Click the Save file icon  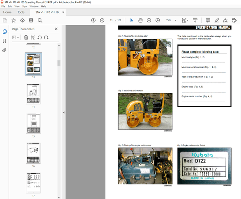pos(5,20)
